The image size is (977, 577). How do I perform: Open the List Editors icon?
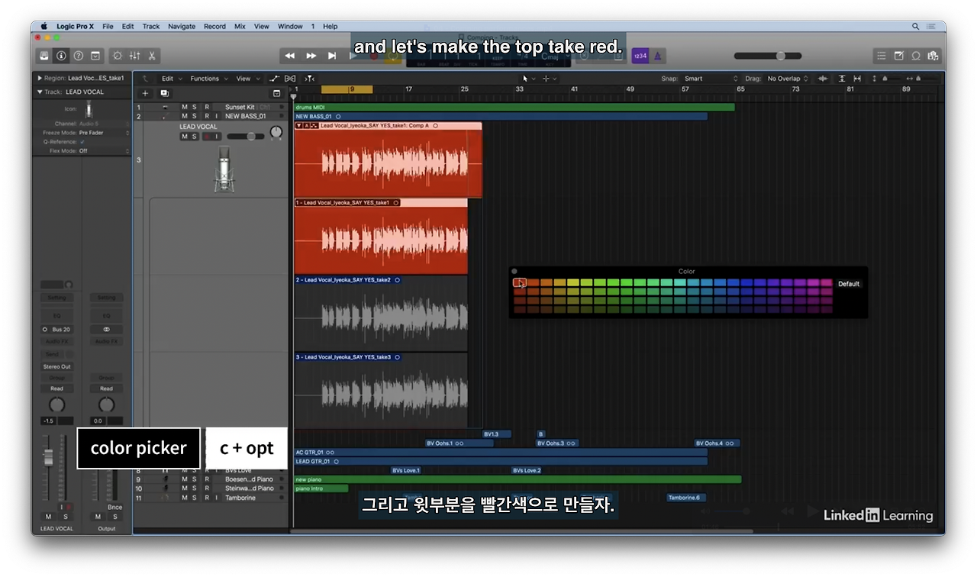click(882, 56)
